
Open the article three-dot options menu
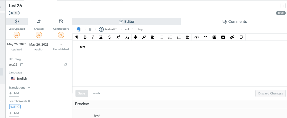click(x=283, y=6)
